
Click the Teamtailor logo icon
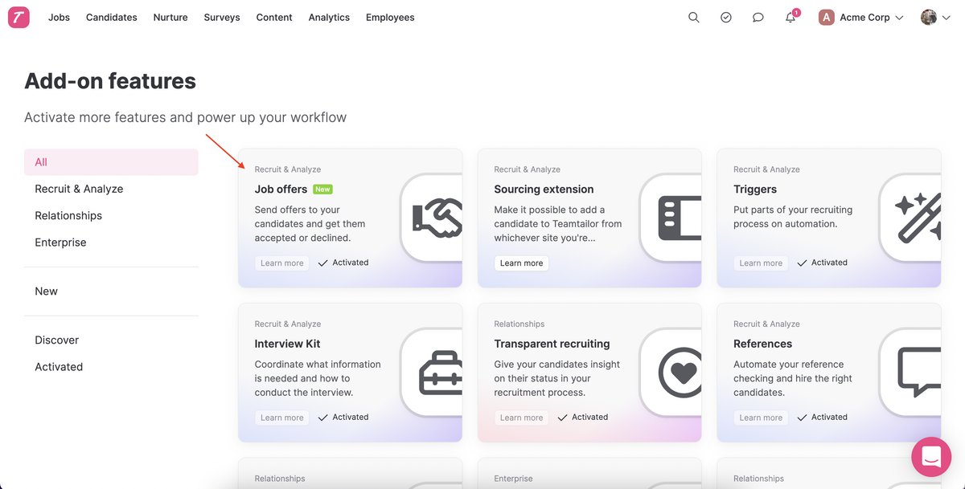(18, 18)
